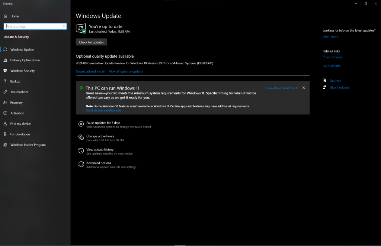The height and width of the screenshot is (246, 381).
Task: Click the View update history icon
Action: (x=81, y=151)
